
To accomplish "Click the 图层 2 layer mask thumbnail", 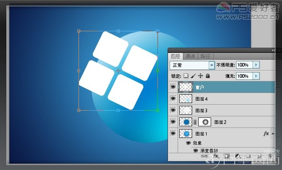I will point(205,122).
